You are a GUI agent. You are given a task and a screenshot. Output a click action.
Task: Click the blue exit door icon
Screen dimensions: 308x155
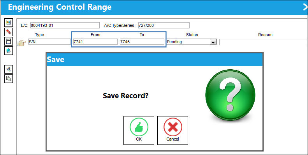[9, 51]
